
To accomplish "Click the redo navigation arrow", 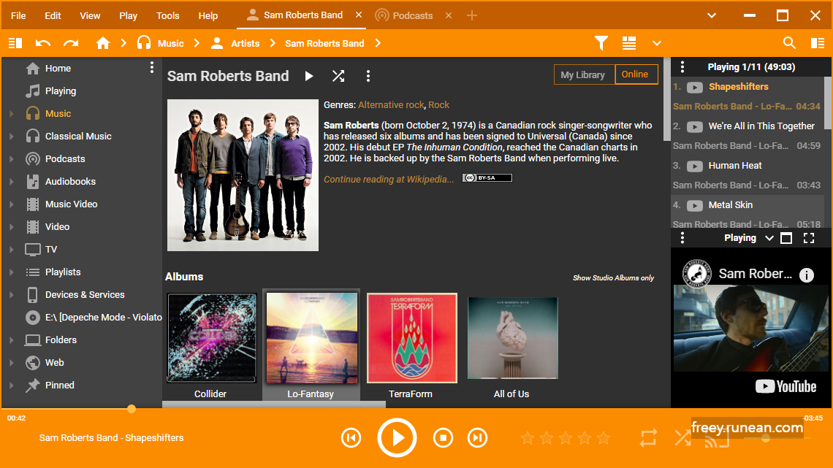I will (71, 43).
